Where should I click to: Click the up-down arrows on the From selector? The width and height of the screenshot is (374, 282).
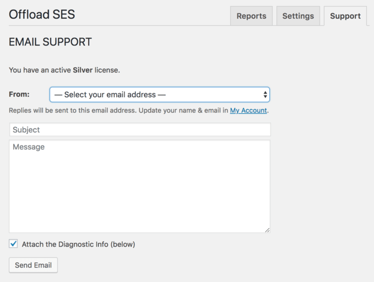[x=265, y=95]
